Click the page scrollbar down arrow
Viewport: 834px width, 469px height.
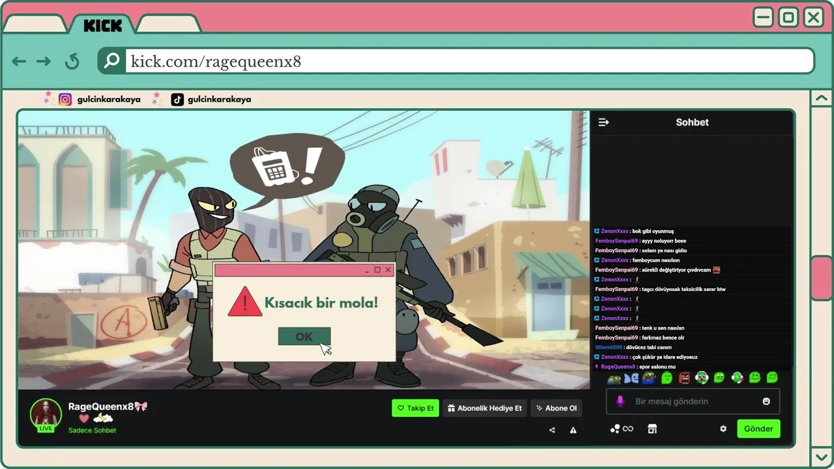(821, 457)
